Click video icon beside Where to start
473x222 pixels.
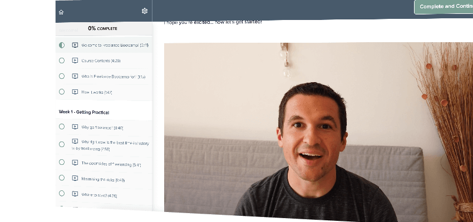[x=75, y=194]
